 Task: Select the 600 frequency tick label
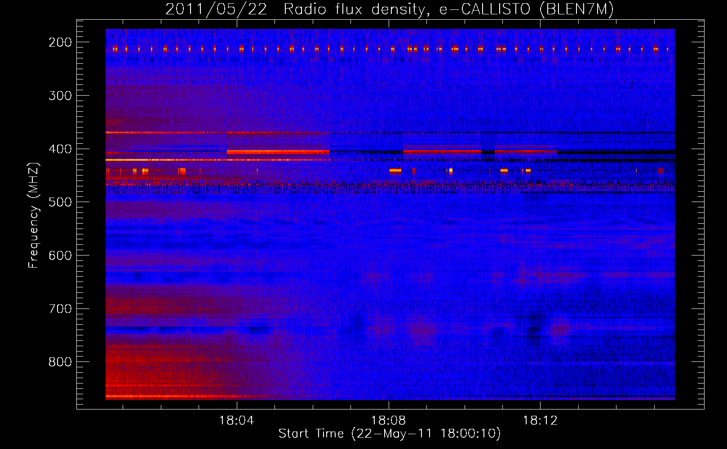click(x=60, y=255)
